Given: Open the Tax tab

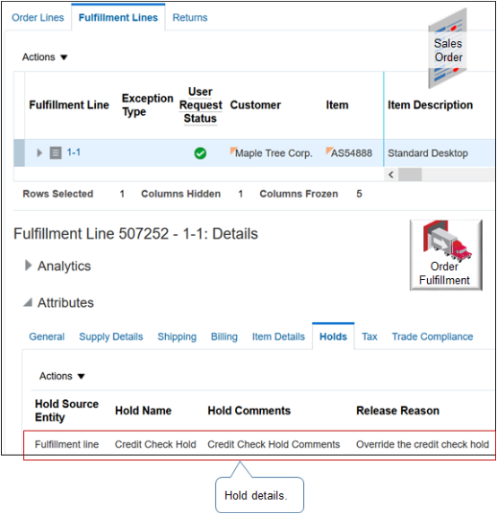Looking at the screenshot, I should click(370, 336).
